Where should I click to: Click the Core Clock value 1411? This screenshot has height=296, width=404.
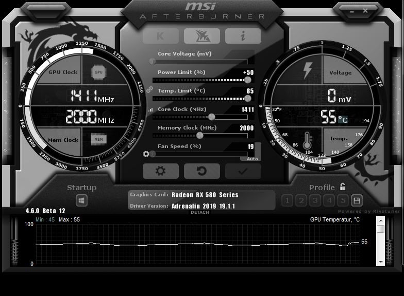click(x=247, y=110)
